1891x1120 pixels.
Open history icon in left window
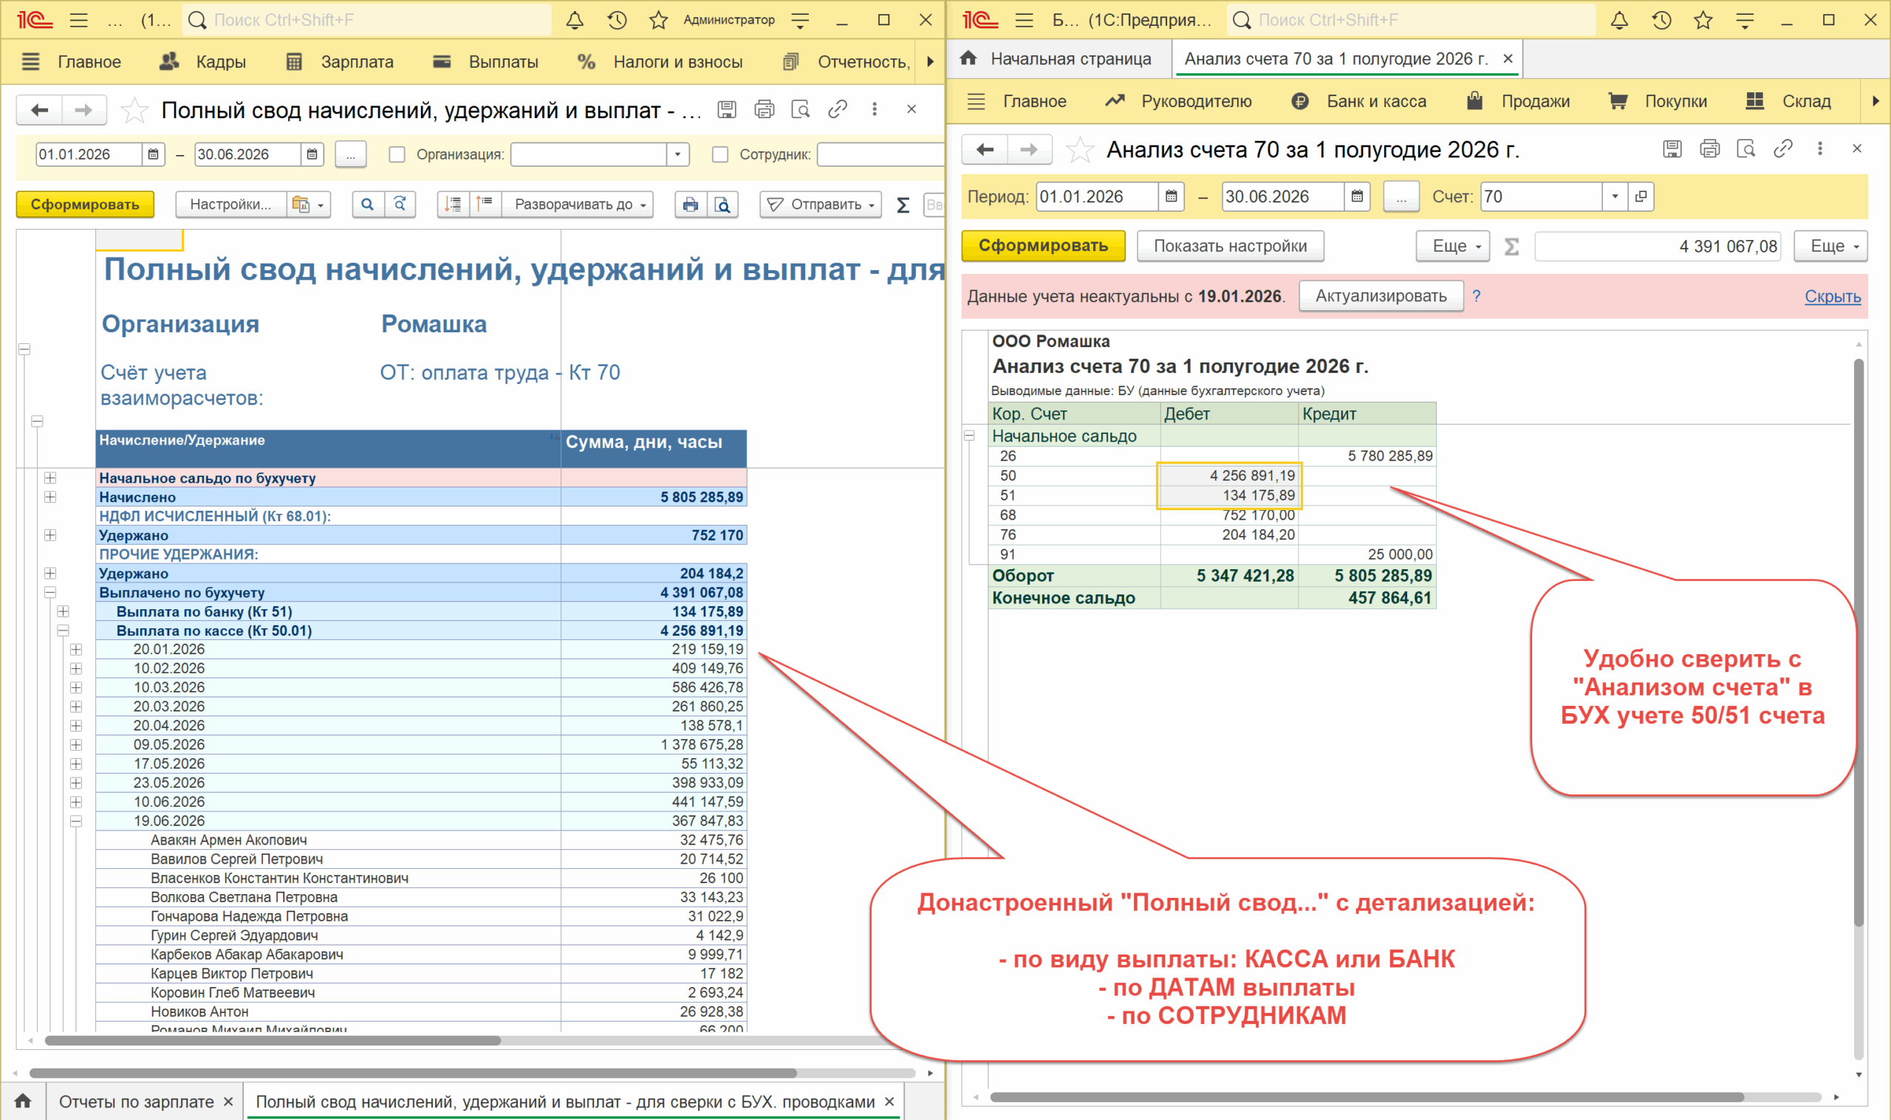pos(617,21)
